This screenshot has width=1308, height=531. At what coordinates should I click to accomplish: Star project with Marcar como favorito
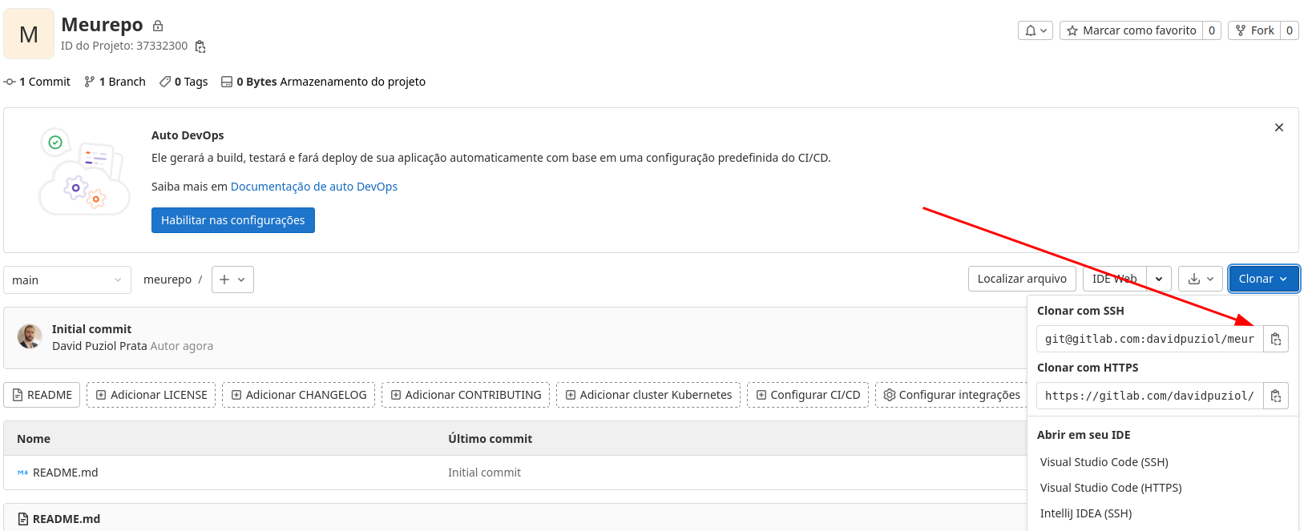[x=1131, y=30]
